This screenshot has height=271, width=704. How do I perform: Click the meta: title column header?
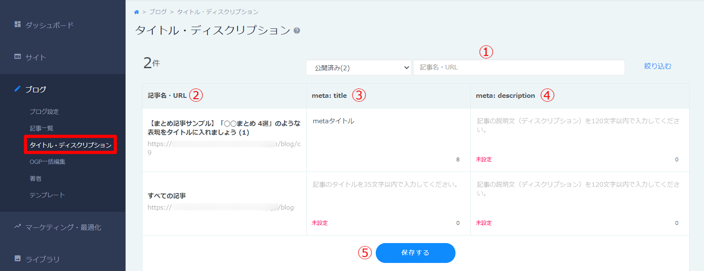tap(329, 96)
